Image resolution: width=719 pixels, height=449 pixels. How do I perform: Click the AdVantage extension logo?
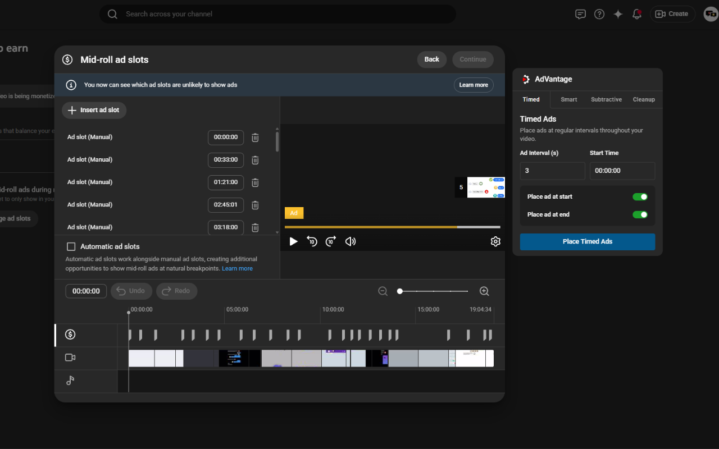tap(526, 79)
